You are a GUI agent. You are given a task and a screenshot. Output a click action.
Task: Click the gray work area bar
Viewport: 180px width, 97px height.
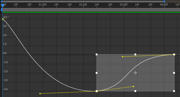click(91, 10)
